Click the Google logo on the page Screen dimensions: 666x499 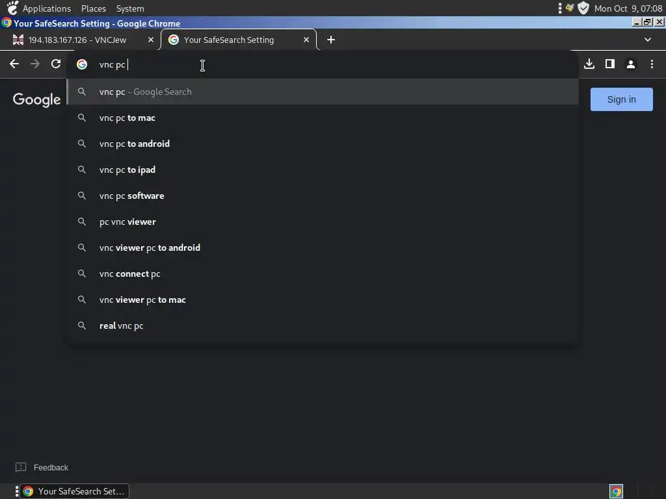click(x=37, y=99)
